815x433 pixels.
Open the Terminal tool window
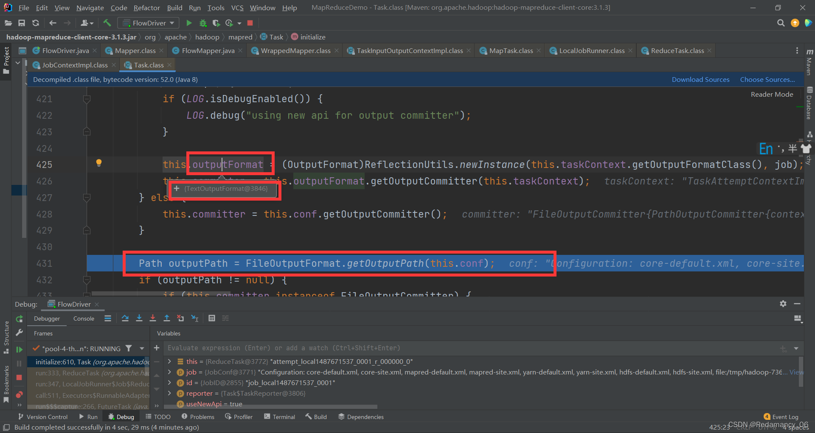279,417
